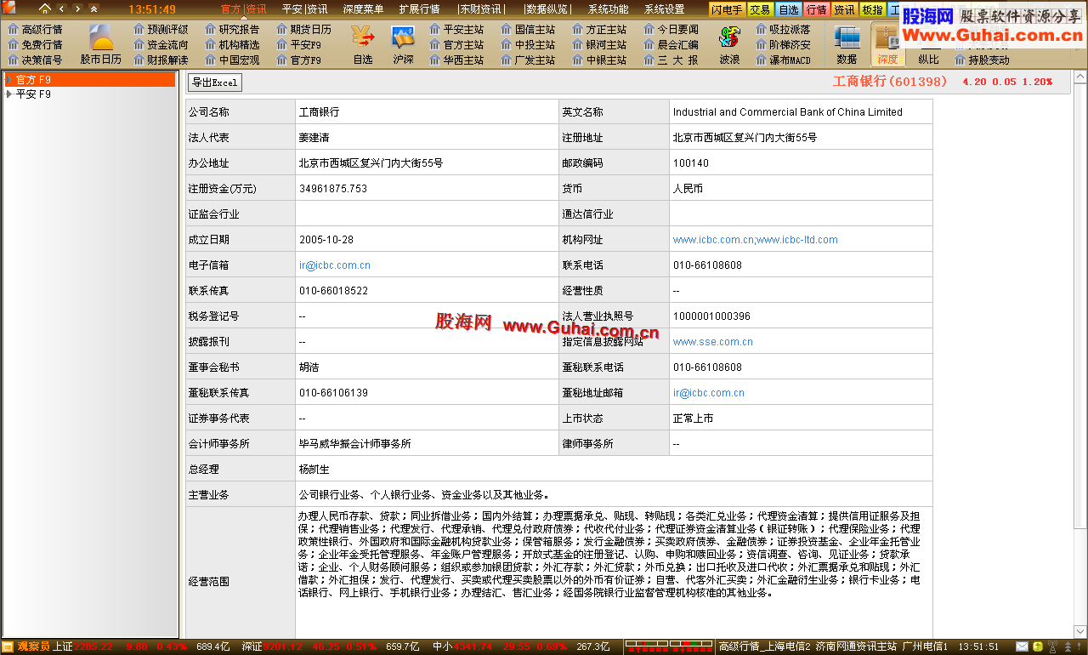Open the 扩展行情 menu
This screenshot has height=655, width=1088.
point(419,9)
